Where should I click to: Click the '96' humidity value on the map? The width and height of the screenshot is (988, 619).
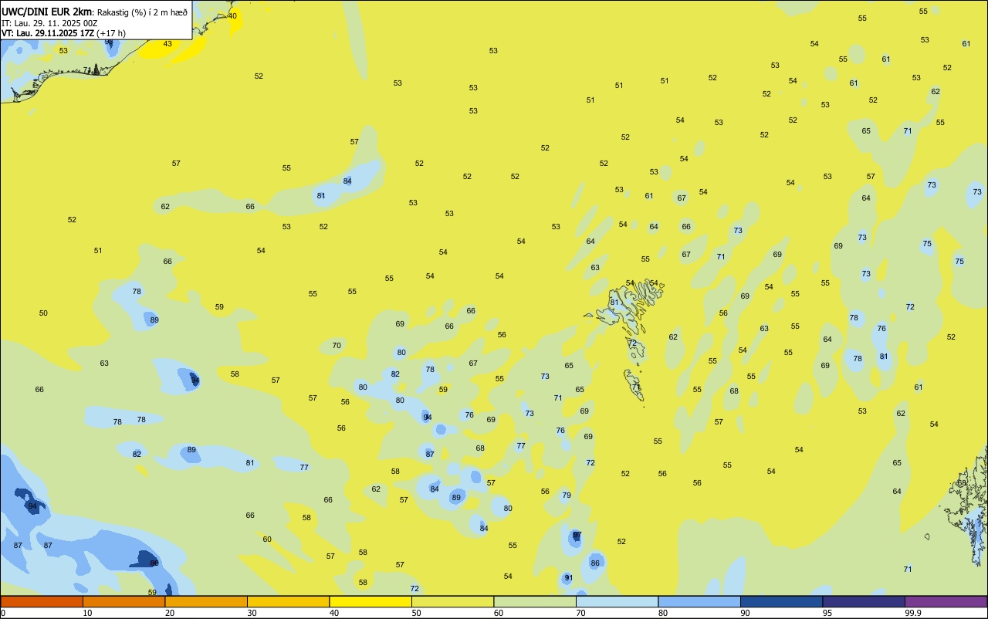click(x=154, y=563)
